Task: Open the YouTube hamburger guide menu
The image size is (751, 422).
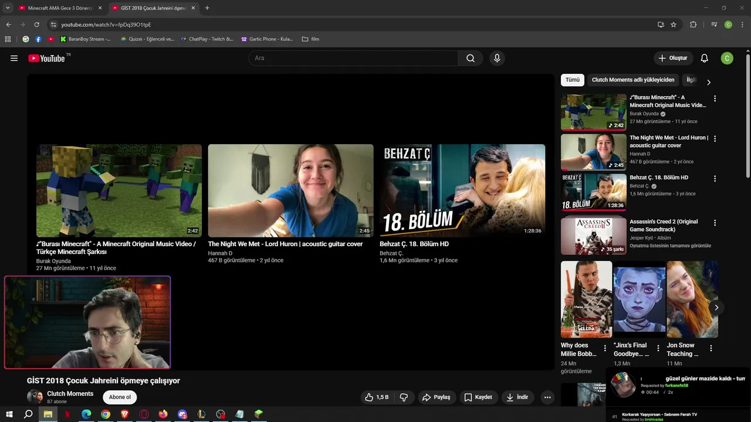Action: pyautogui.click(x=14, y=58)
